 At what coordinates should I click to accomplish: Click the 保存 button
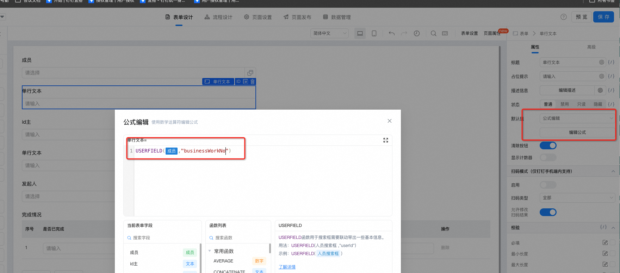604,17
